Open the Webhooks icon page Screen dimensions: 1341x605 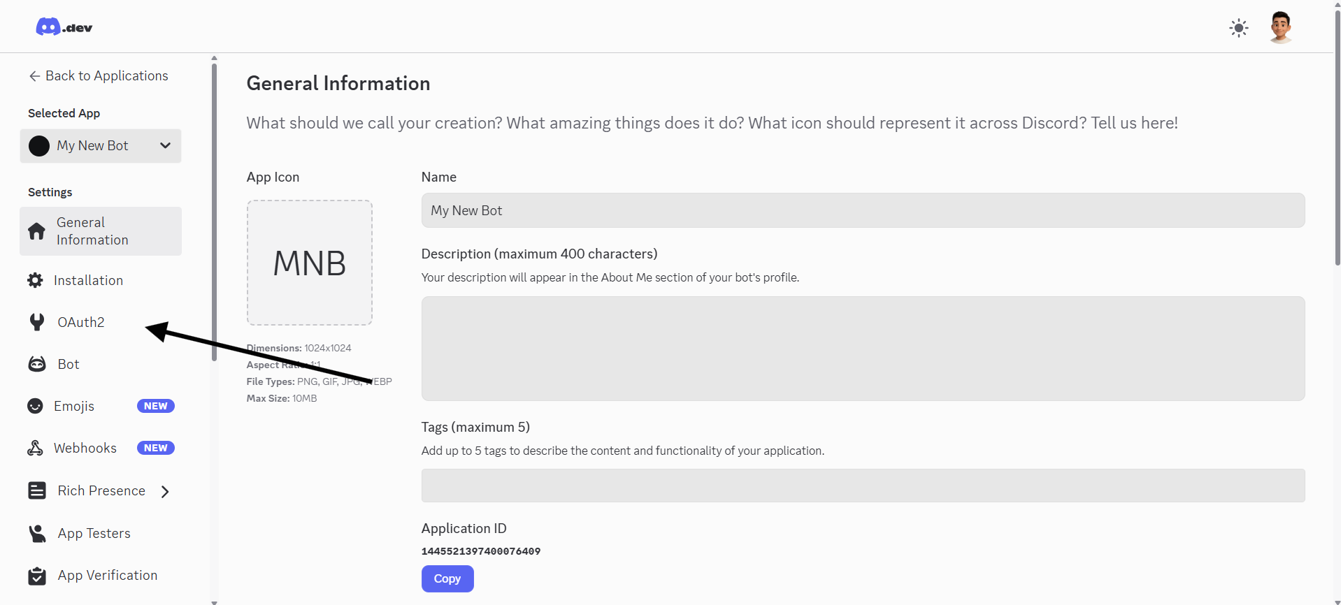[x=35, y=448]
